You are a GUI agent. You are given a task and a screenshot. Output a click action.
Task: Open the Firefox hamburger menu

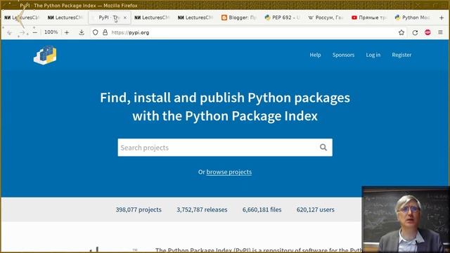coord(440,32)
